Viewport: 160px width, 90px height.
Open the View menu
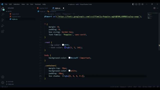[x=23, y=4]
